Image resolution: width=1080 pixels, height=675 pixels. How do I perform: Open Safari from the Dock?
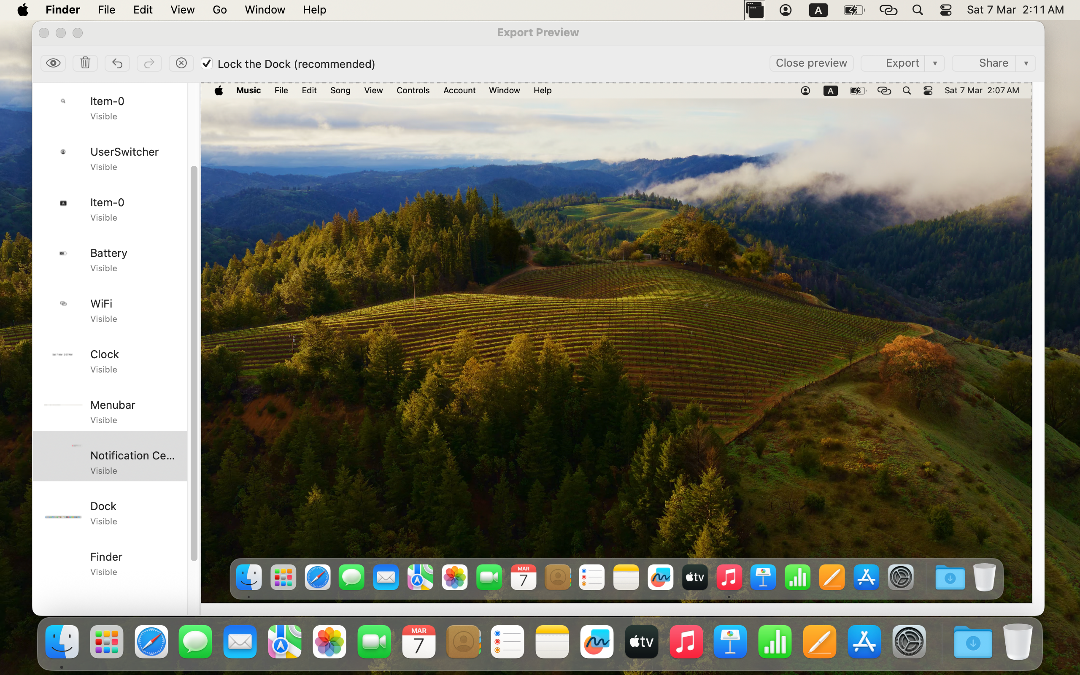[151, 642]
